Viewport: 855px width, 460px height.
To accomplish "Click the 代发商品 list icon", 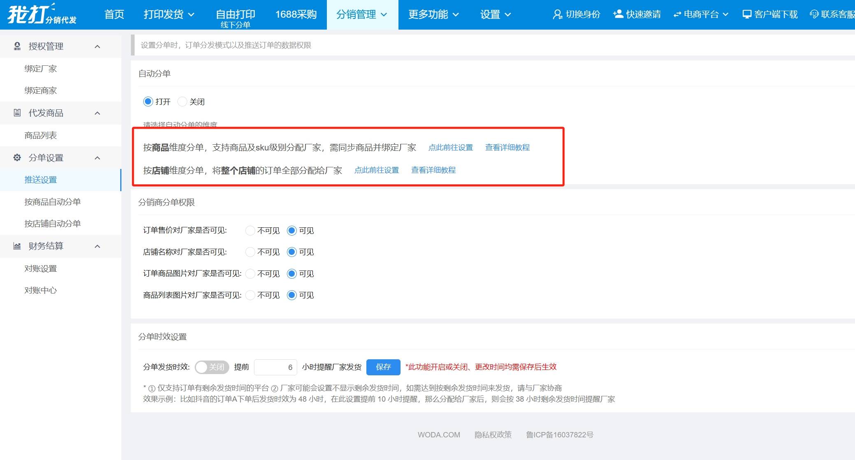I will 17,113.
